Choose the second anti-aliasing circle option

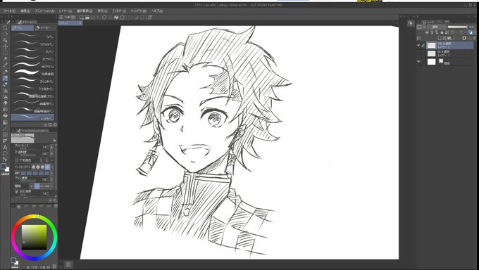(38, 167)
